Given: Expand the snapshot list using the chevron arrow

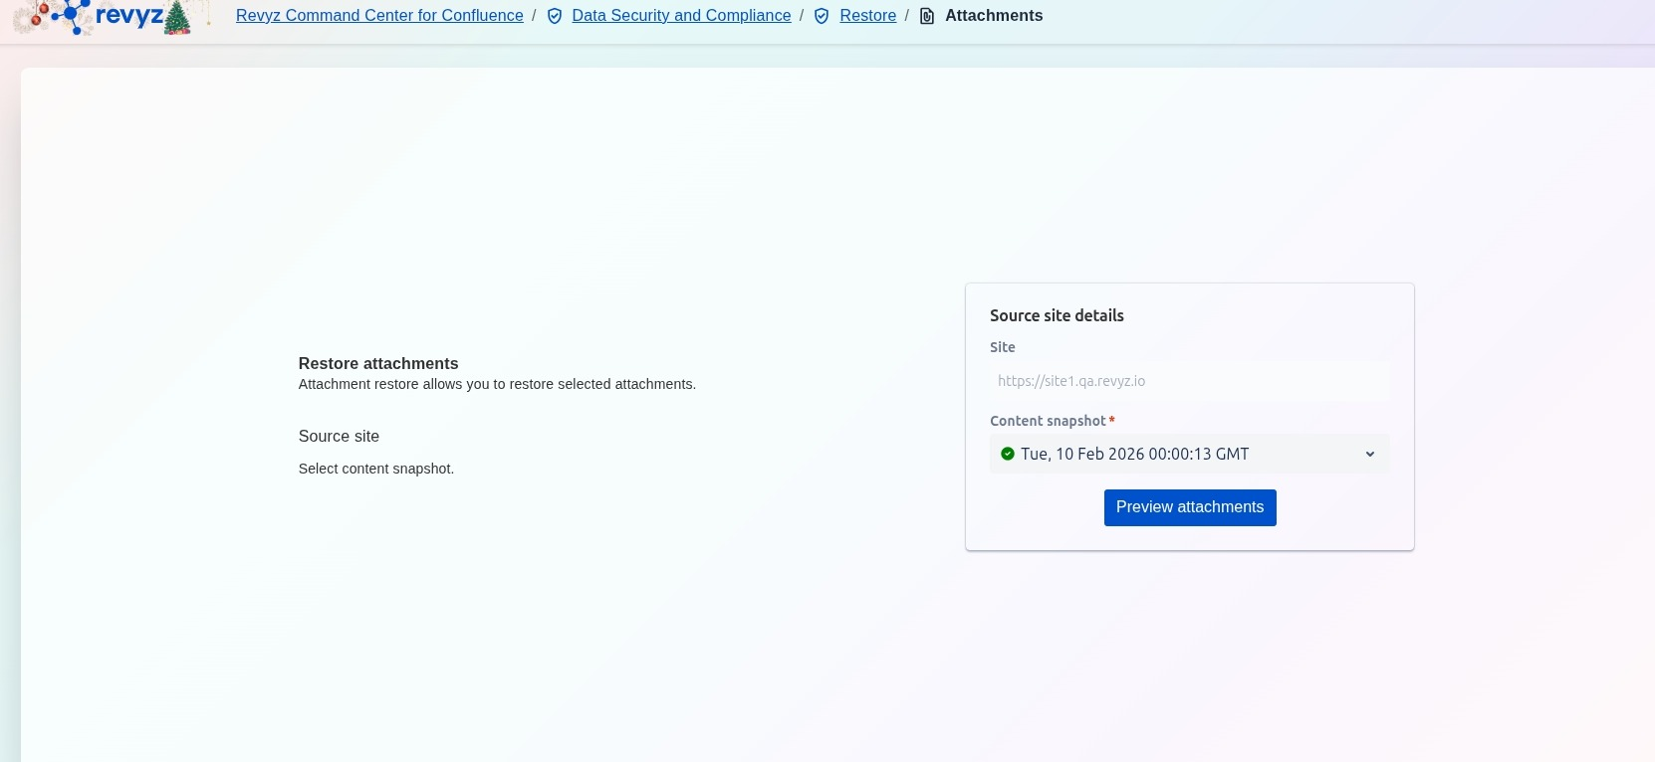Looking at the screenshot, I should 1369,455.
